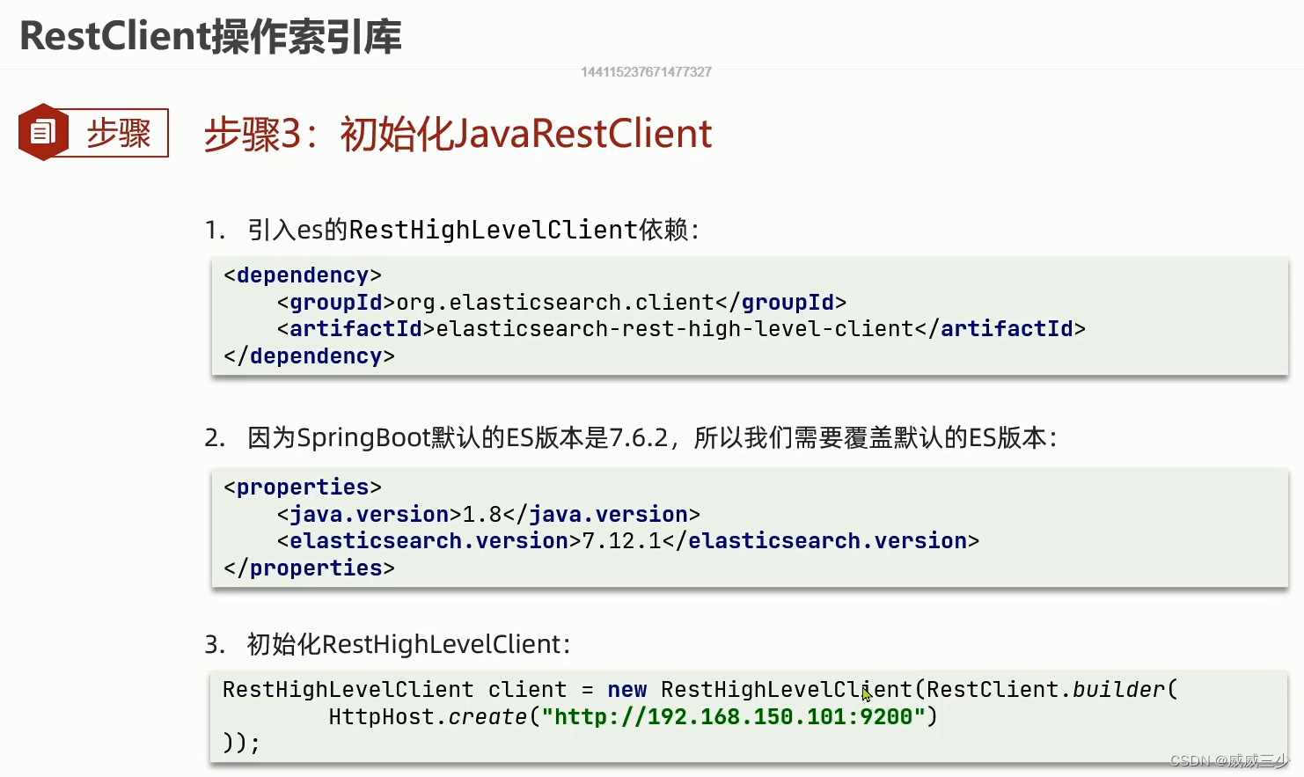
Task: Click the text 引入es的RestHighLevelClient依赖
Action: tap(473, 230)
